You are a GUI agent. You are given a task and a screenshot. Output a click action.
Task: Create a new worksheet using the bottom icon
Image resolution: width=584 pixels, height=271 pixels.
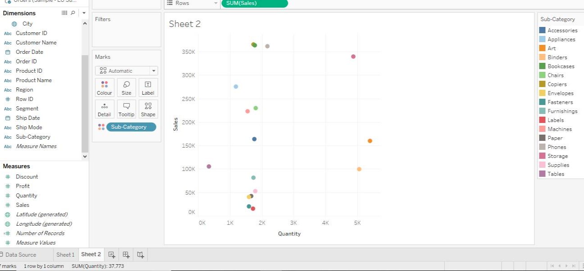[x=112, y=254]
